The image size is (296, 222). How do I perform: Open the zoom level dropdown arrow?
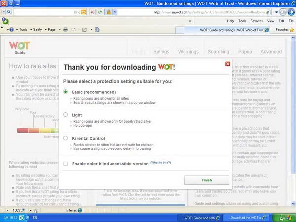pyautogui.click(x=8, y=210)
